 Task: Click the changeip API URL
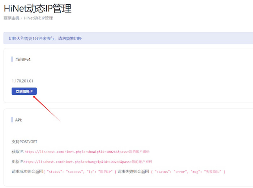[88, 162]
